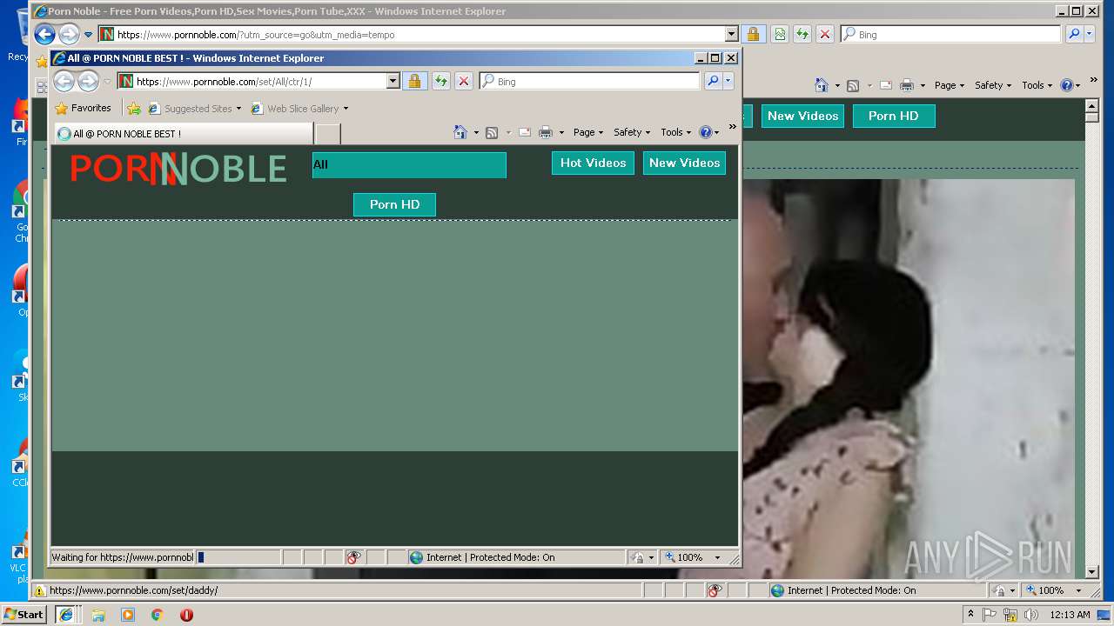Open the zoom level dropdown in the front status bar
This screenshot has height=626, width=1114.
(x=717, y=557)
